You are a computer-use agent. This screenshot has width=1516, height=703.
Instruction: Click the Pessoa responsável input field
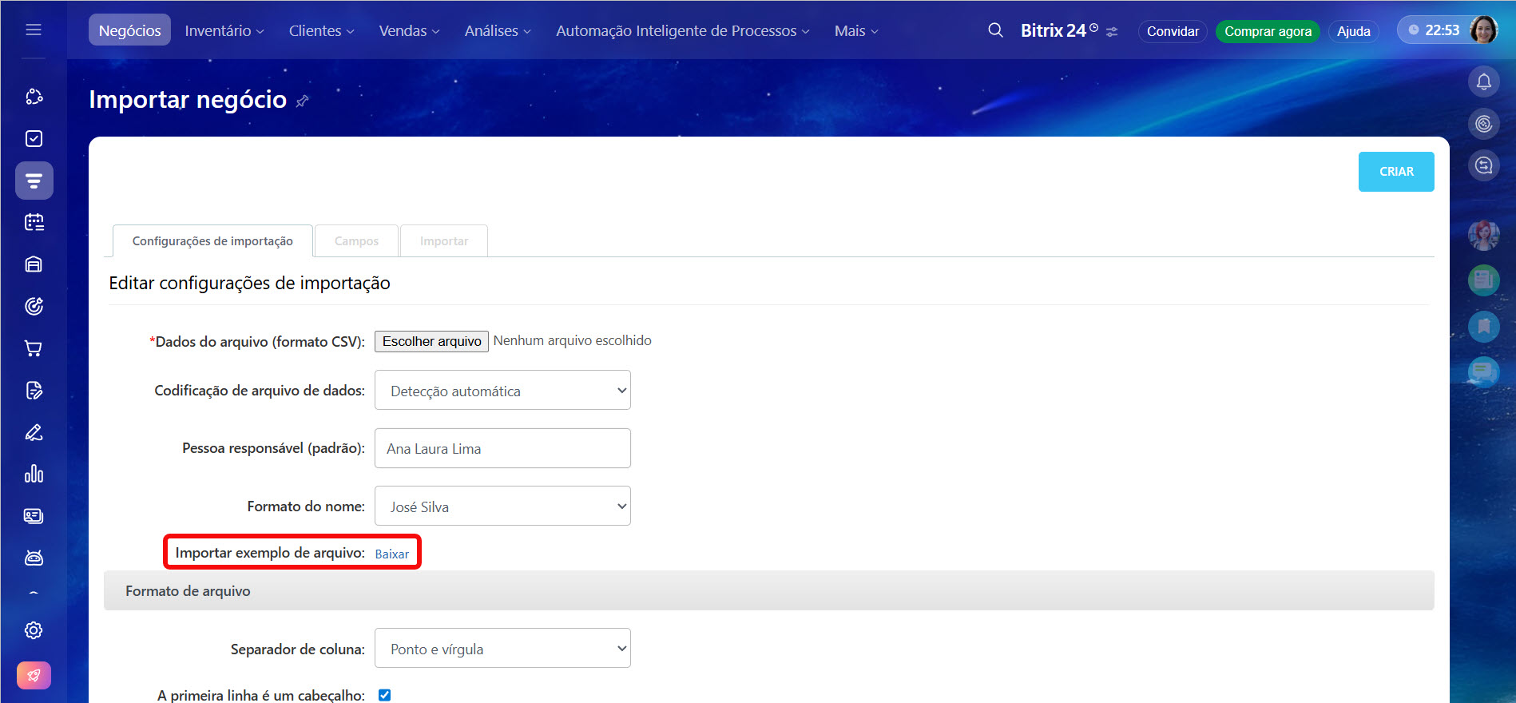[x=502, y=449]
